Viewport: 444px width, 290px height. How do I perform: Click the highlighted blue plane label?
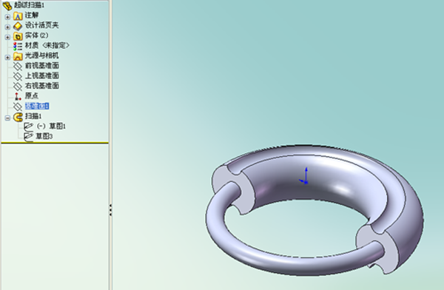(x=37, y=107)
